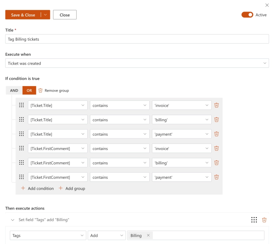The image size is (274, 244).
Task: Click the Title input field
Action: 137,39
